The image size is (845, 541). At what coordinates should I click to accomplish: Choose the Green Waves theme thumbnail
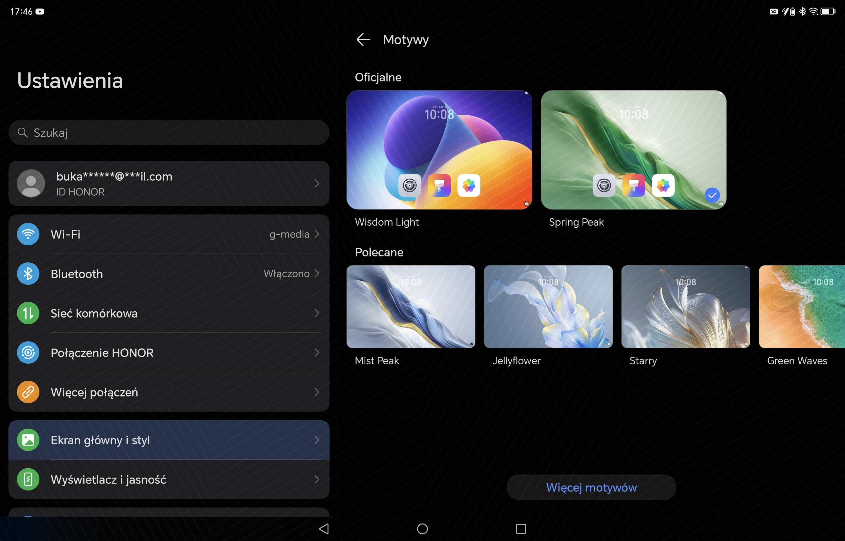tap(802, 307)
